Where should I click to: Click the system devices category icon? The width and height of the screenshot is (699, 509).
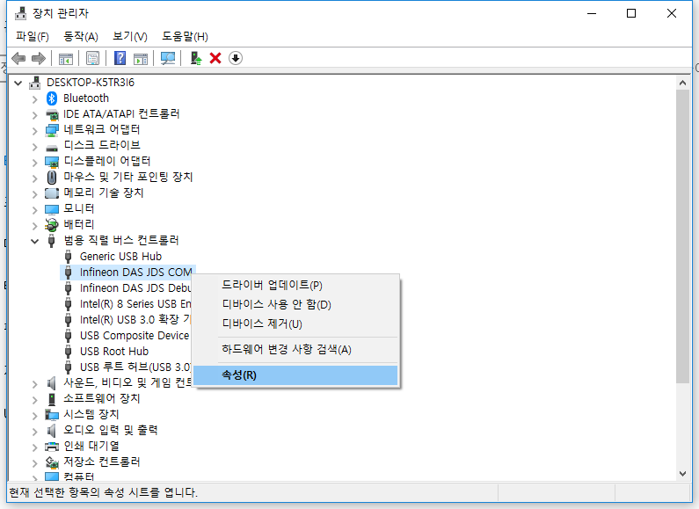coord(52,415)
